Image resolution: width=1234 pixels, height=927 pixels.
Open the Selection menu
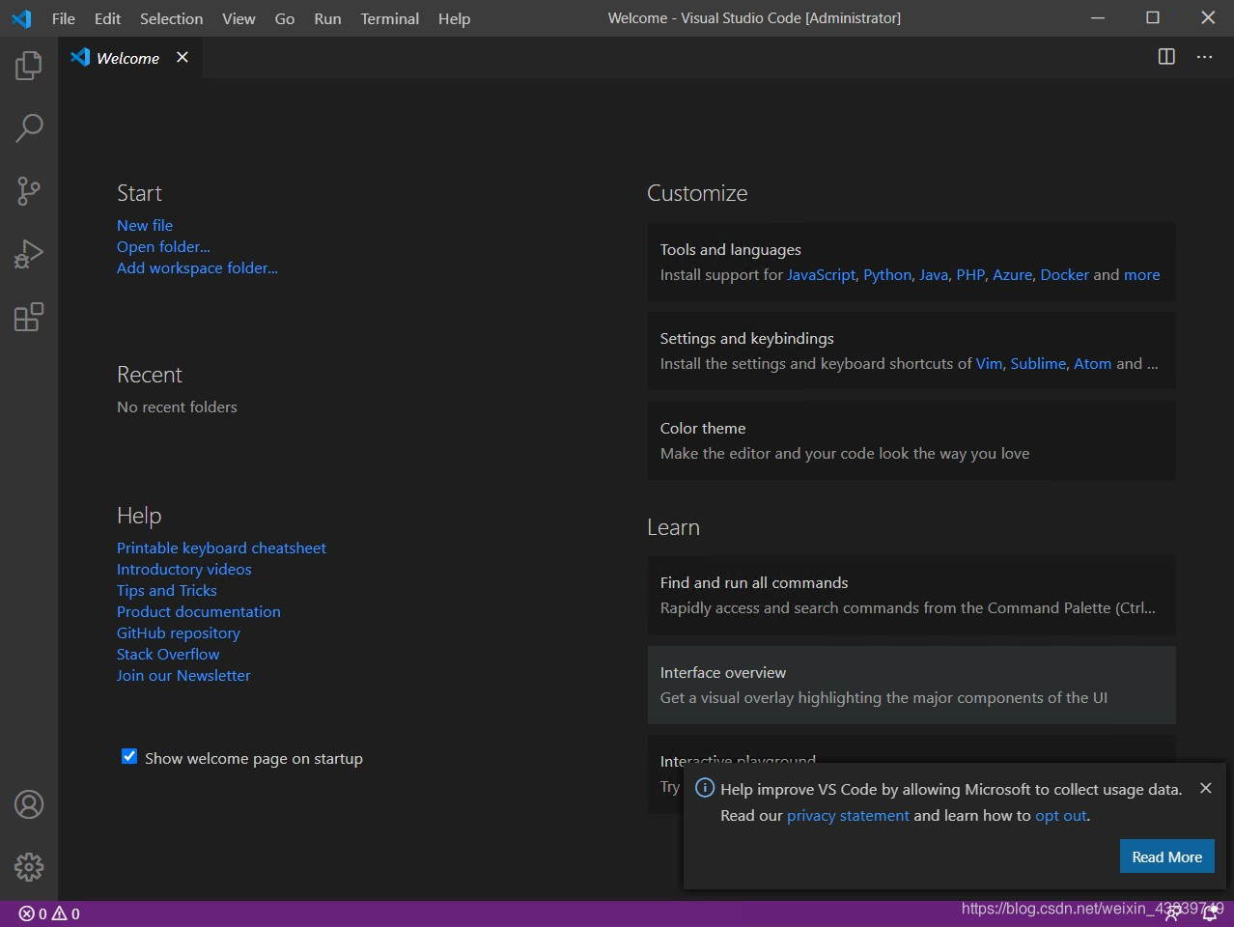click(x=171, y=18)
